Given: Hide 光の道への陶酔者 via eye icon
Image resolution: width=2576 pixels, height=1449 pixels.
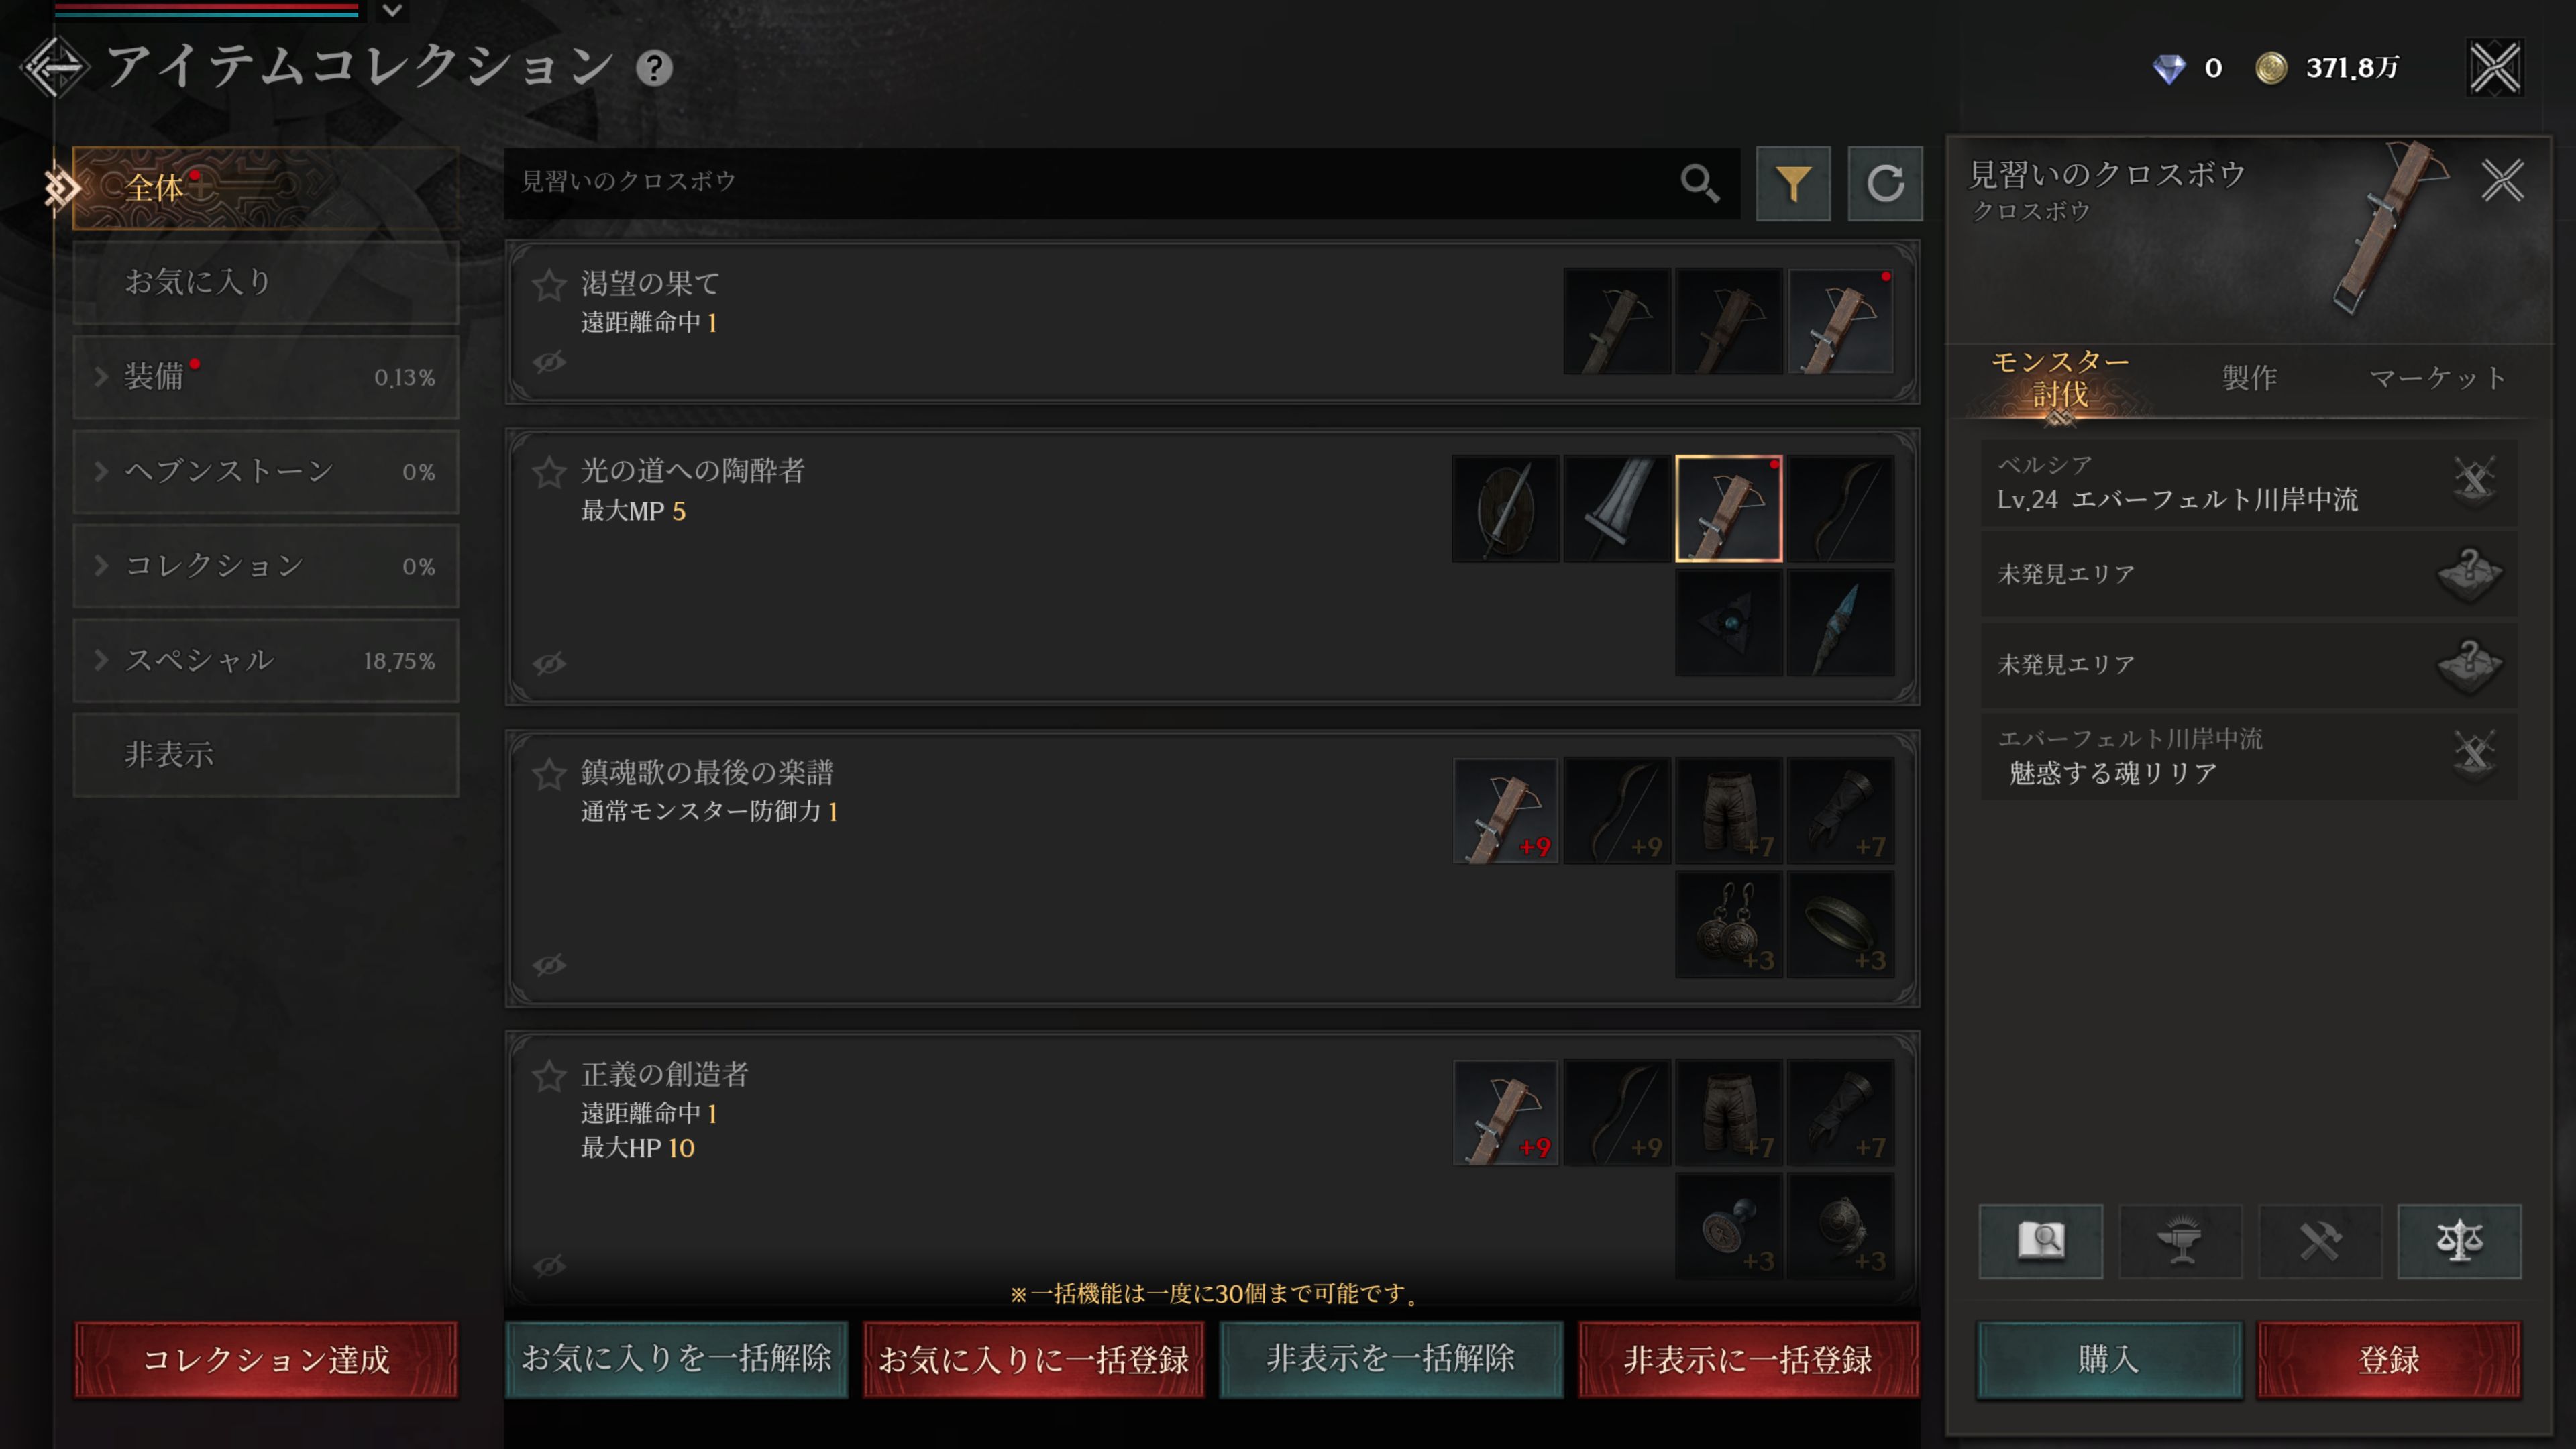Looking at the screenshot, I should (x=549, y=663).
